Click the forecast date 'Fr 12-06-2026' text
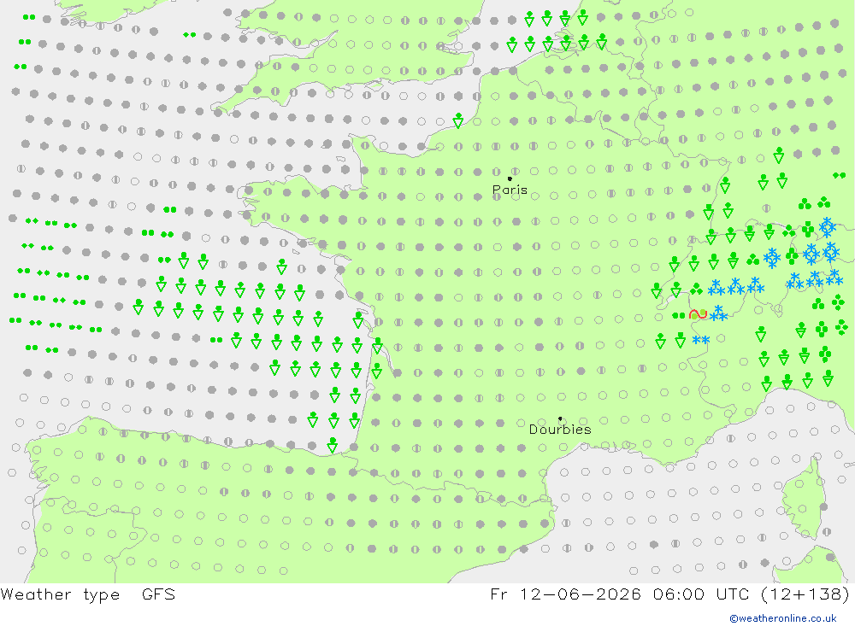The width and height of the screenshot is (855, 626). tap(565, 594)
